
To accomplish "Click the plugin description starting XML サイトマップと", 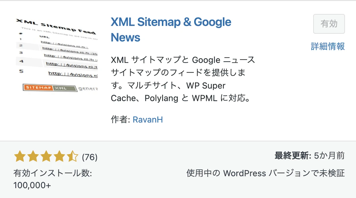I will (x=183, y=79).
